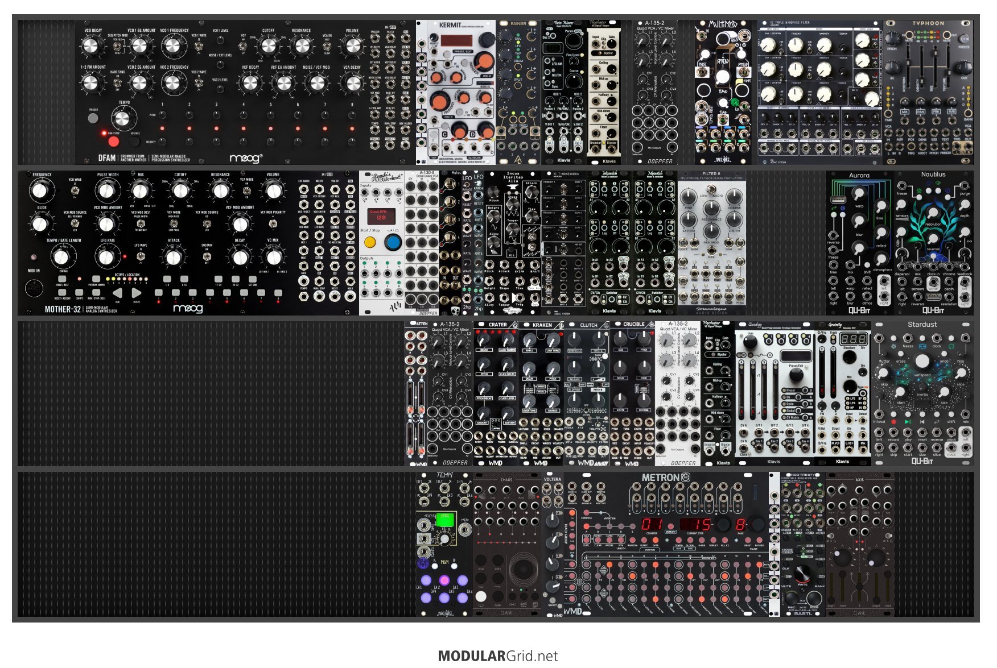Select the Kermit module
The image size is (997, 668).
click(456, 92)
